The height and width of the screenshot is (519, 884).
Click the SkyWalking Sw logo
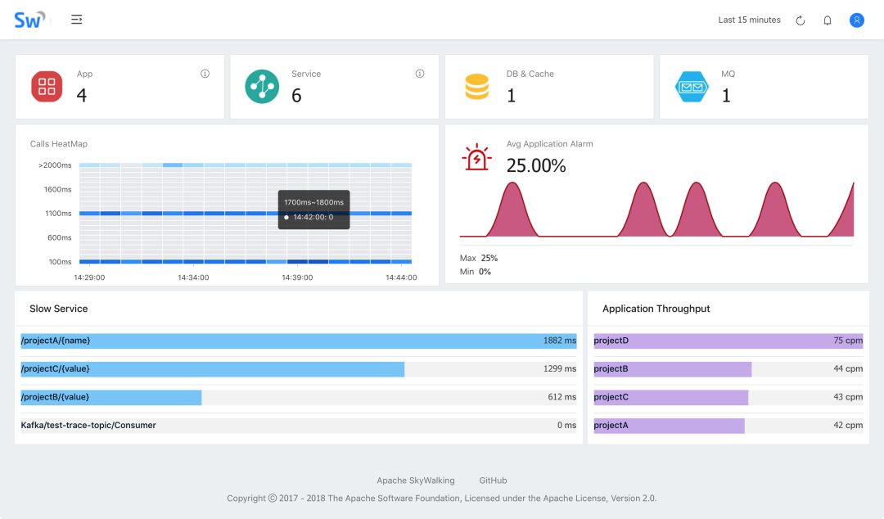(x=29, y=20)
